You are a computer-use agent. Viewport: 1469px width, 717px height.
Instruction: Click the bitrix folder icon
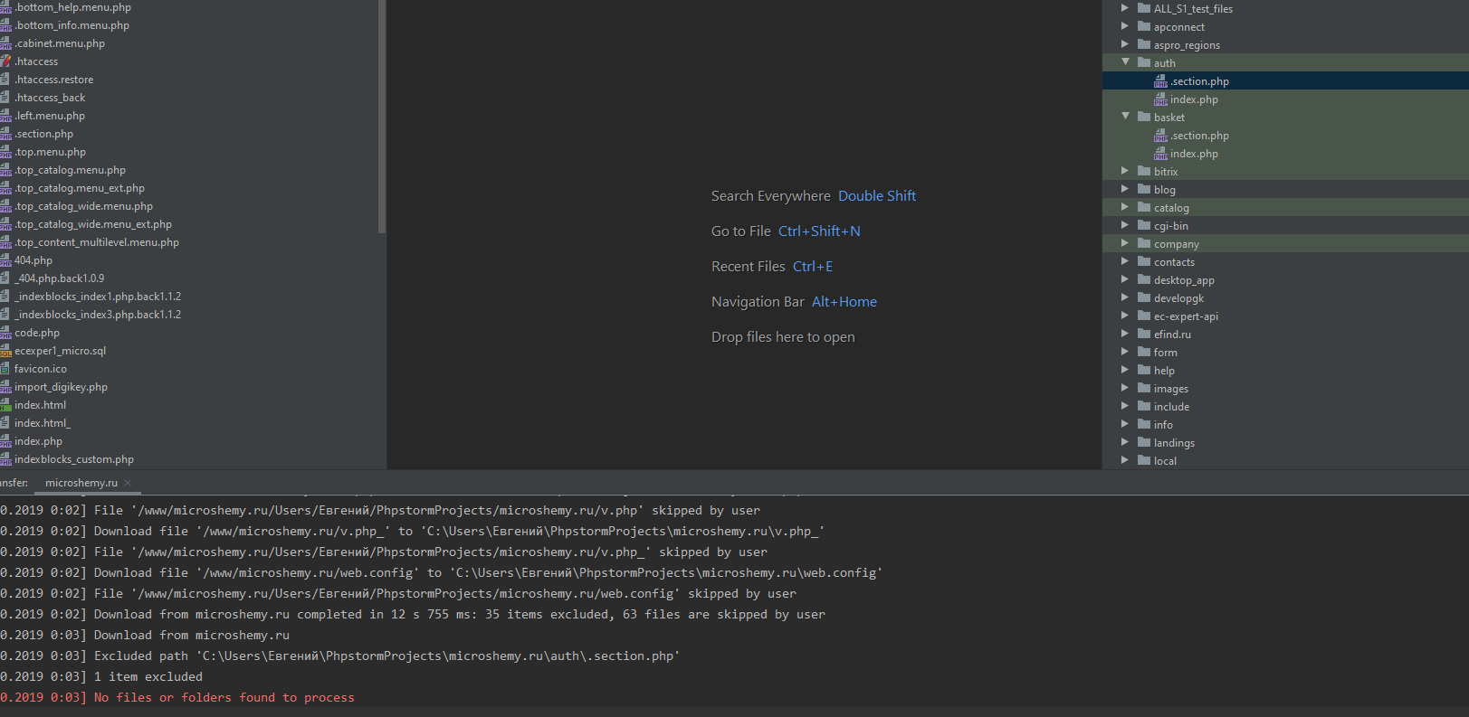pos(1144,171)
